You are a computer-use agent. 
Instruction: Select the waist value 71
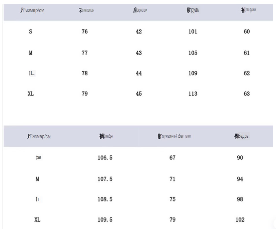tap(172, 179)
